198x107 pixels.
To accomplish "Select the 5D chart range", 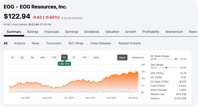I will (22, 58).
